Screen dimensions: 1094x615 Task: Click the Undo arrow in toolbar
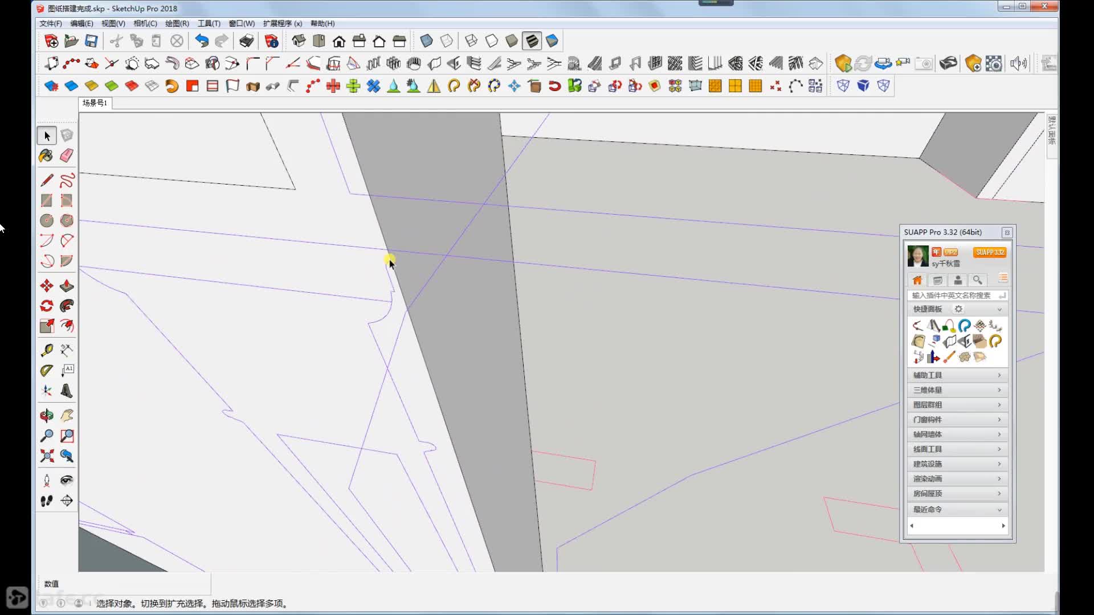tap(201, 41)
